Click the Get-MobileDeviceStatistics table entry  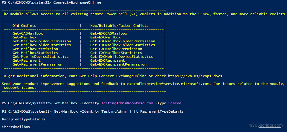coord(40,57)
